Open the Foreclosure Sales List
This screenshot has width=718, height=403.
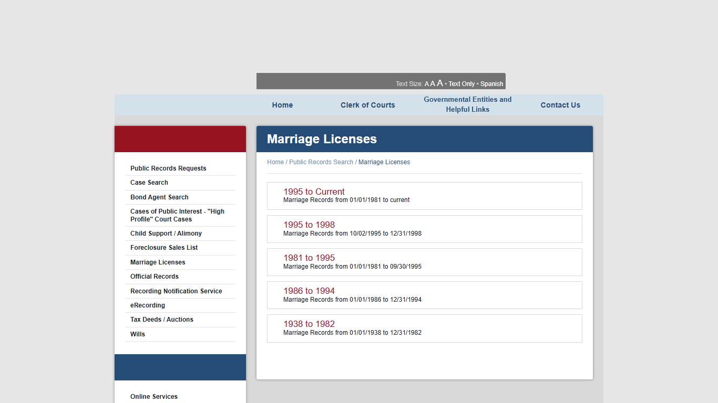click(x=164, y=247)
